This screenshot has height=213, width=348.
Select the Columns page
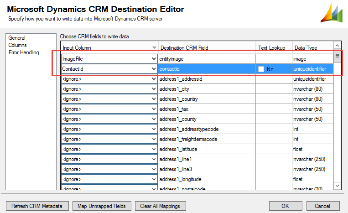(x=17, y=45)
